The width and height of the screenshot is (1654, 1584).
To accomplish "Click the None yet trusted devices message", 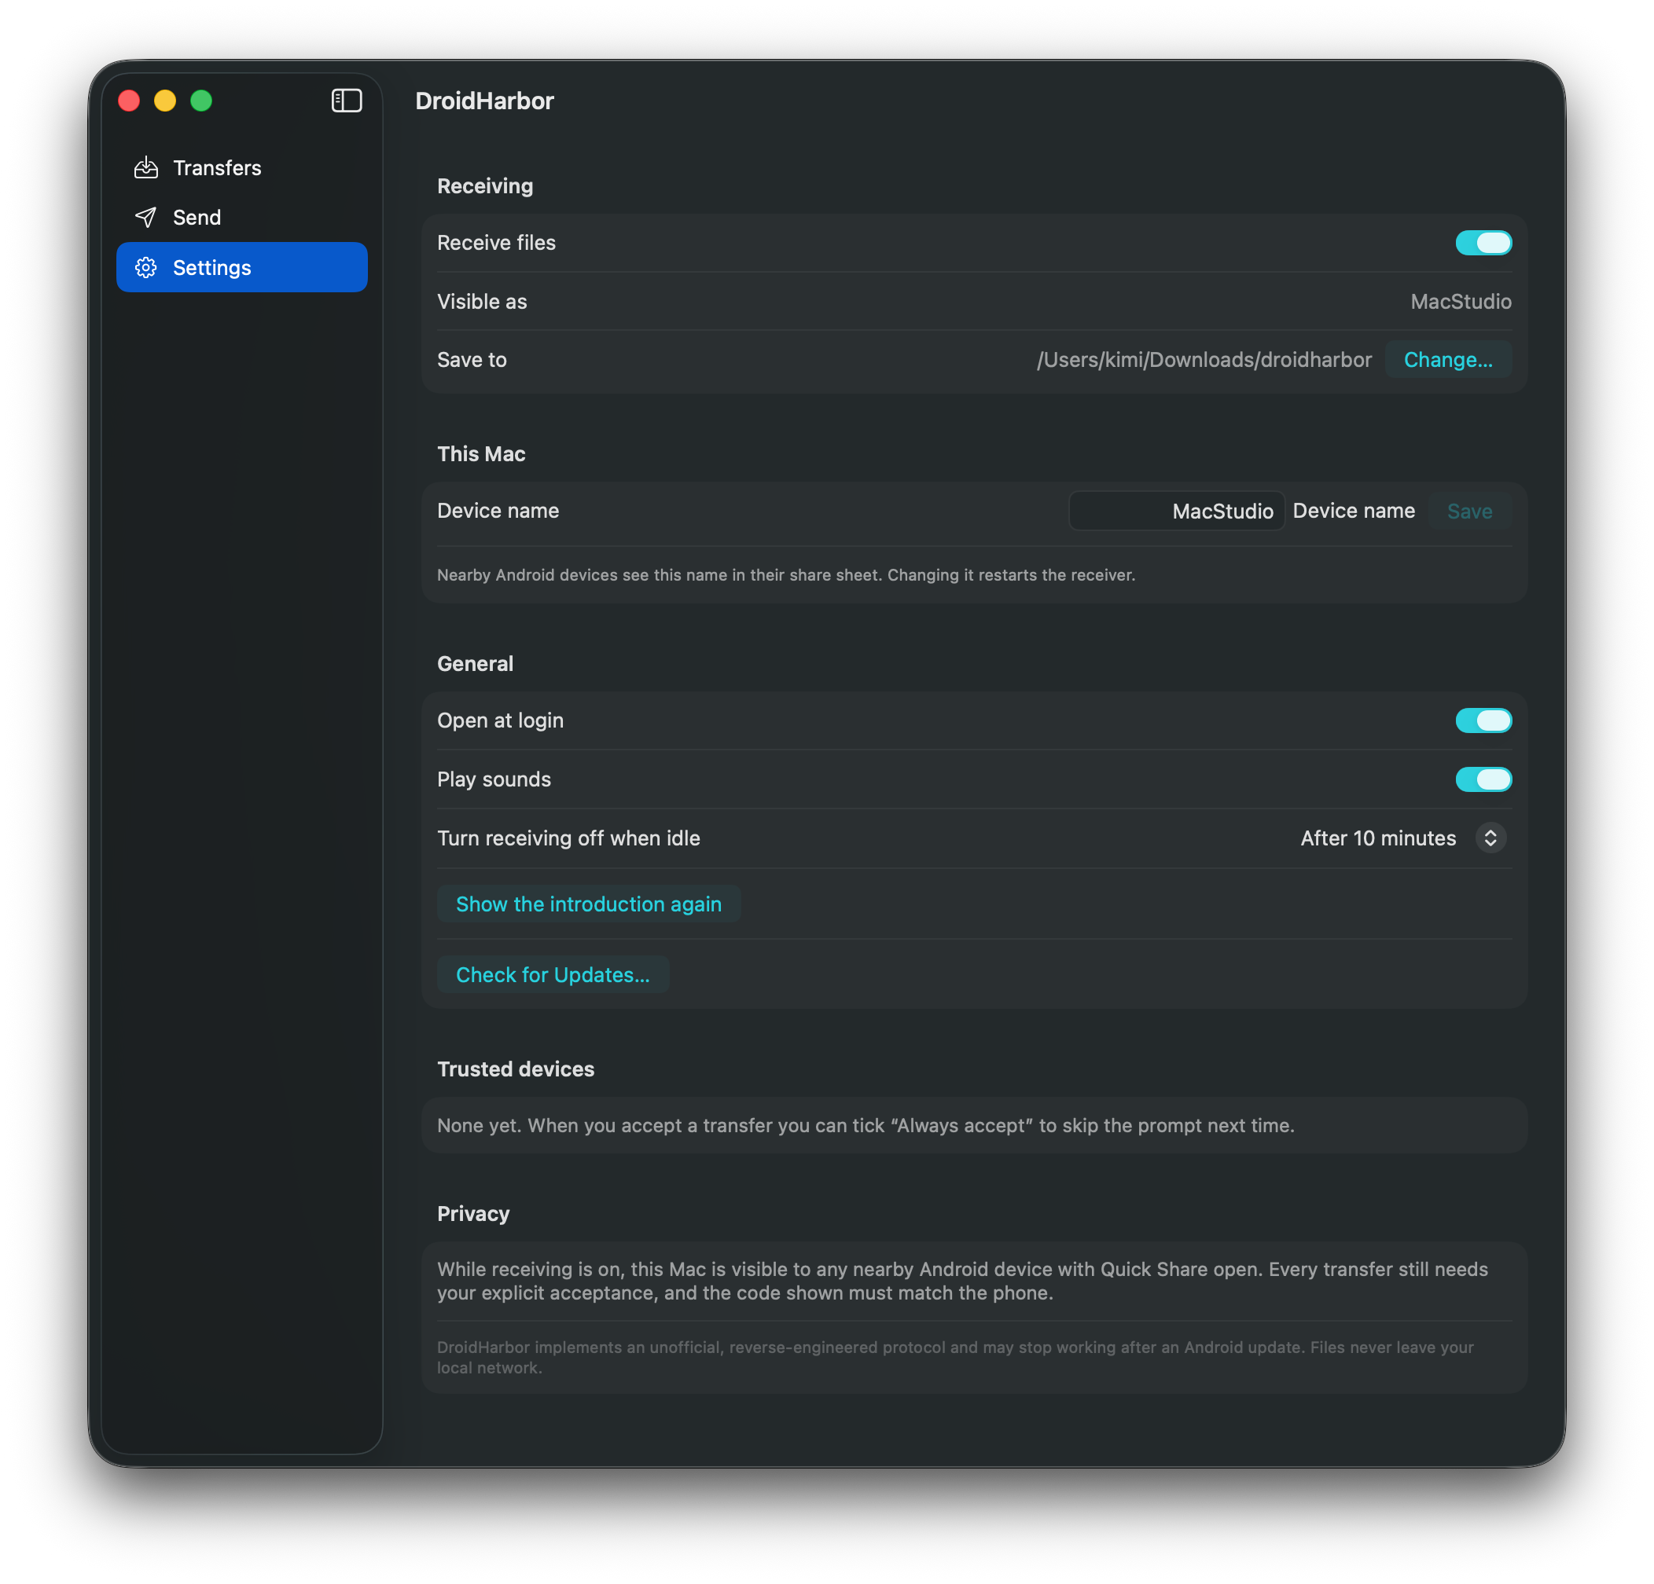I will point(865,1125).
